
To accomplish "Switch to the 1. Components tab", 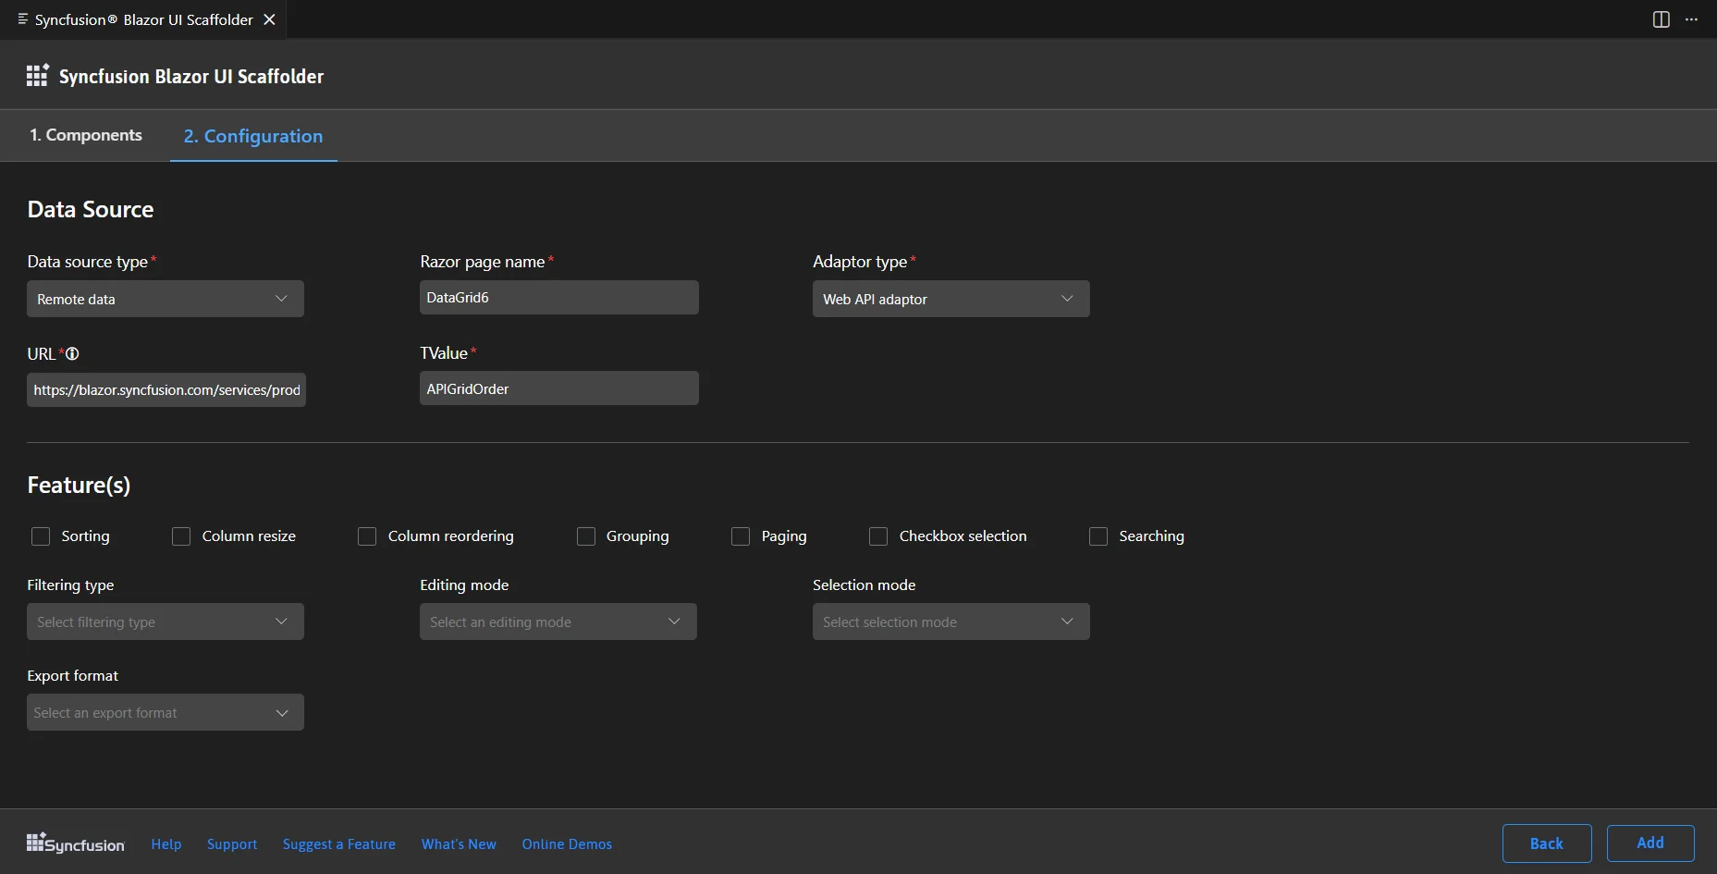I will 86,135.
